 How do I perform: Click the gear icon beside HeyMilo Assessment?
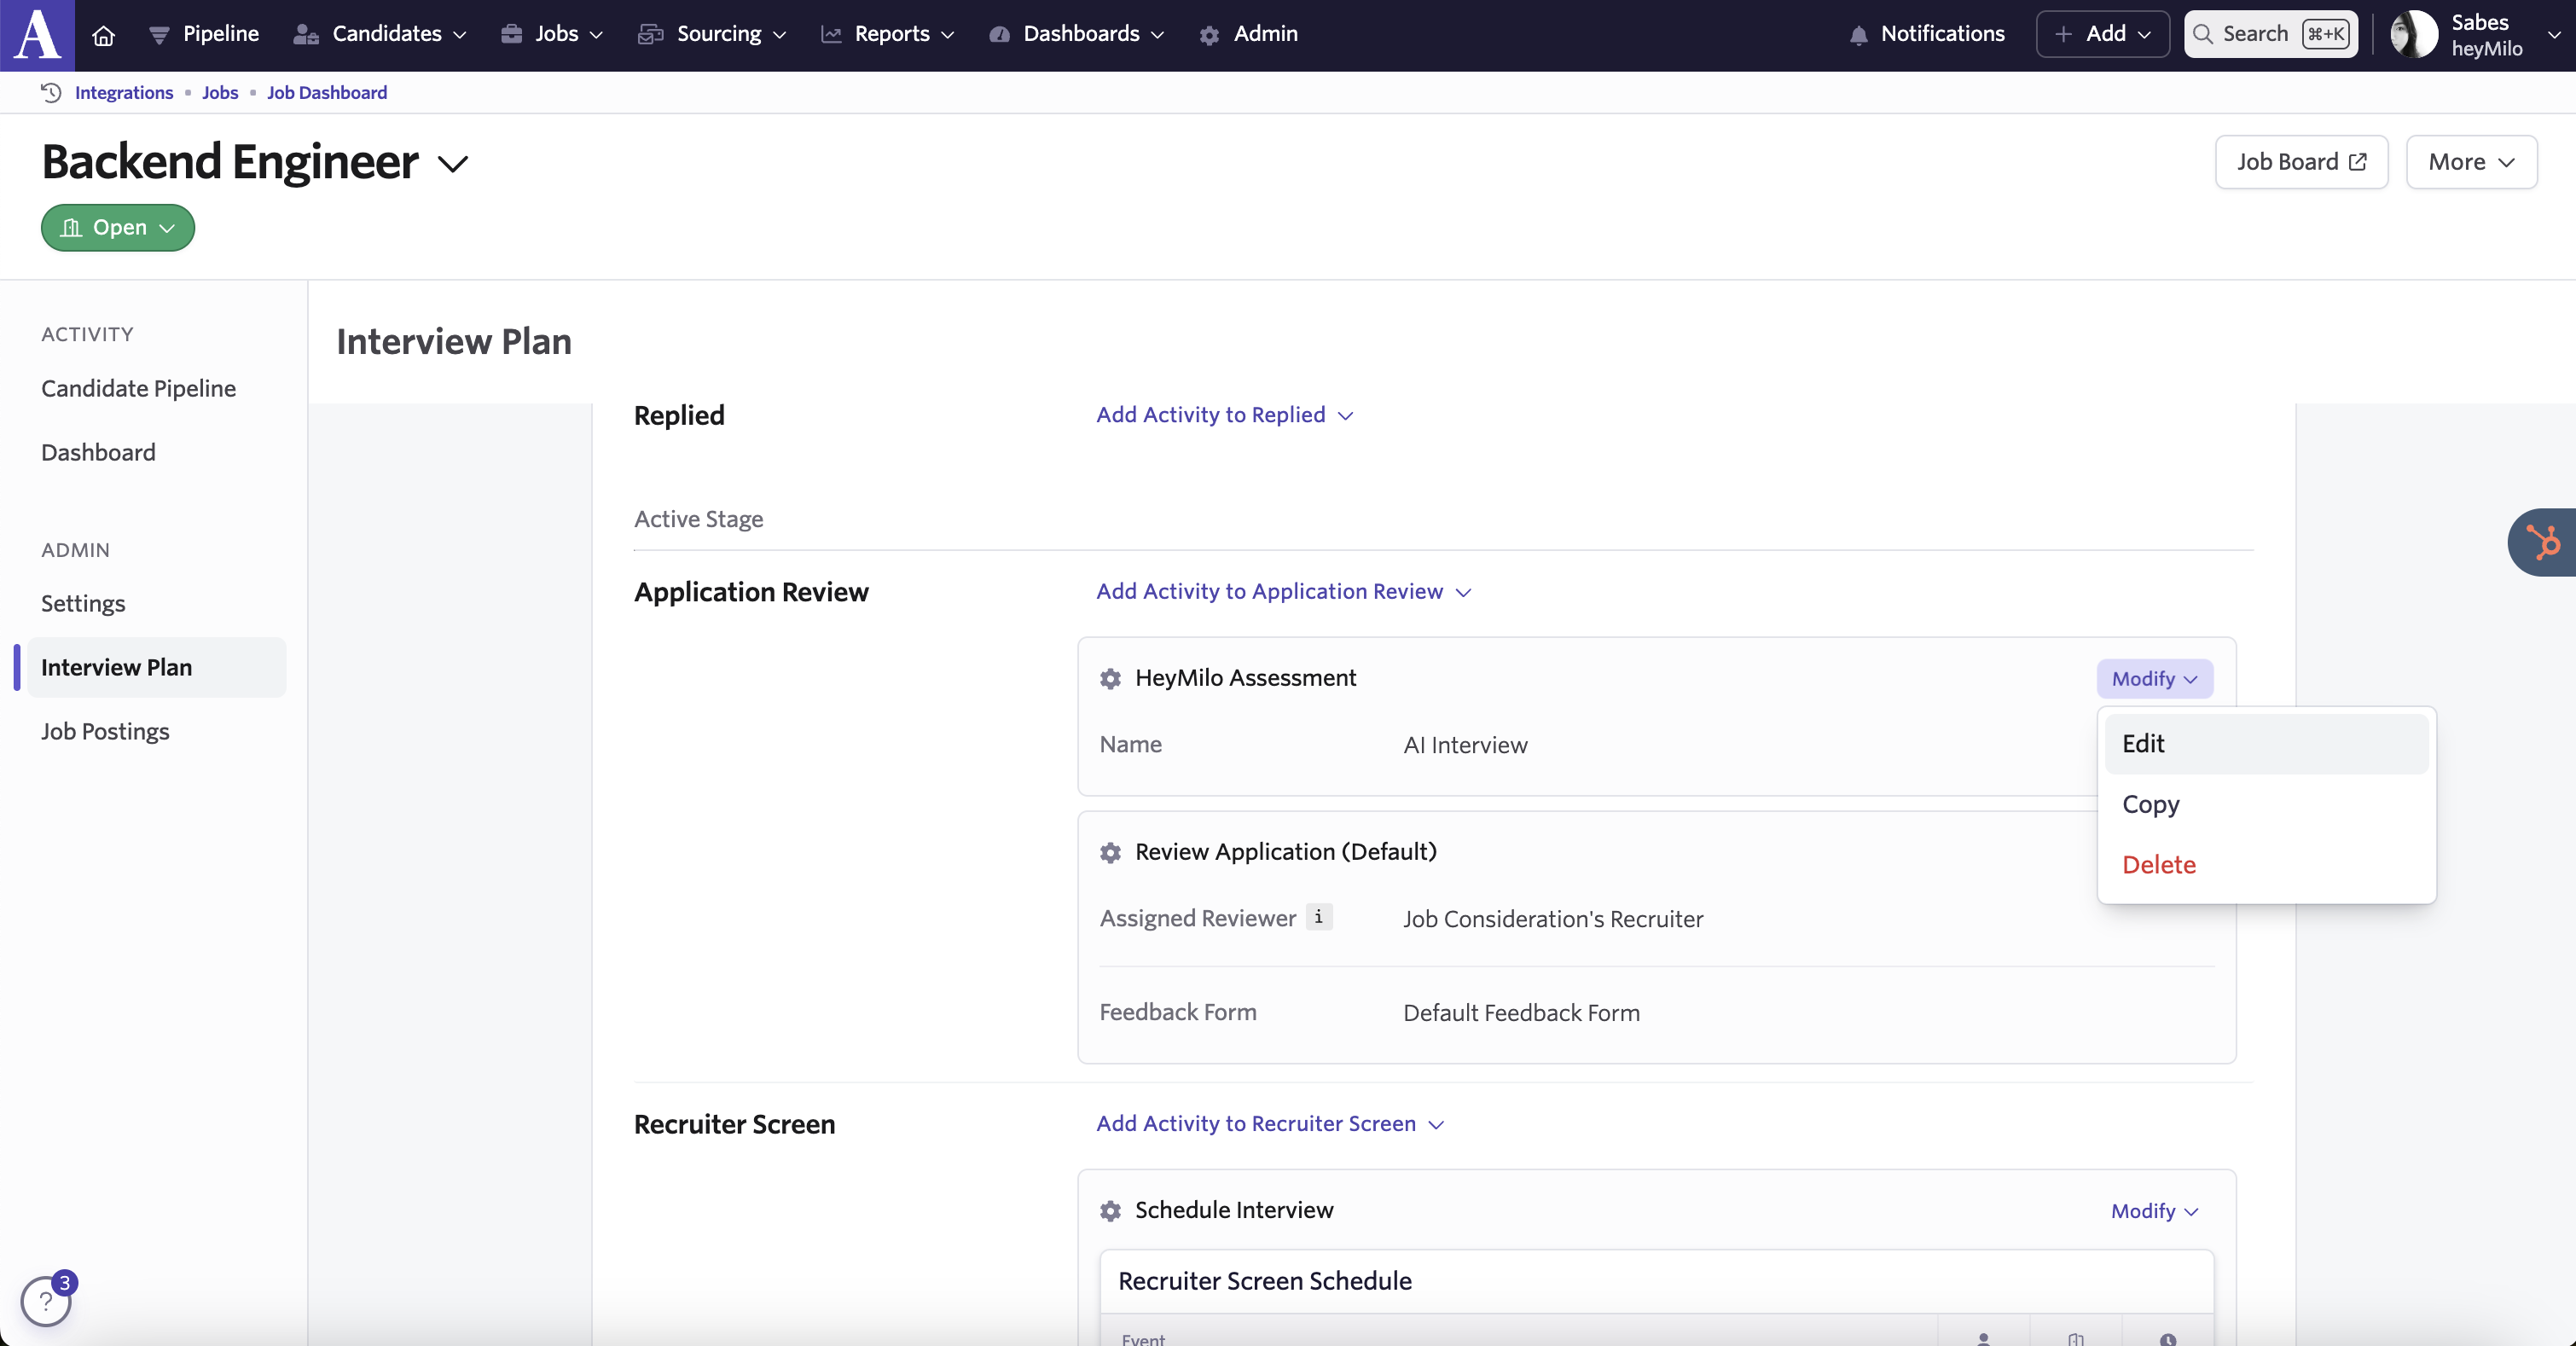click(x=1110, y=679)
